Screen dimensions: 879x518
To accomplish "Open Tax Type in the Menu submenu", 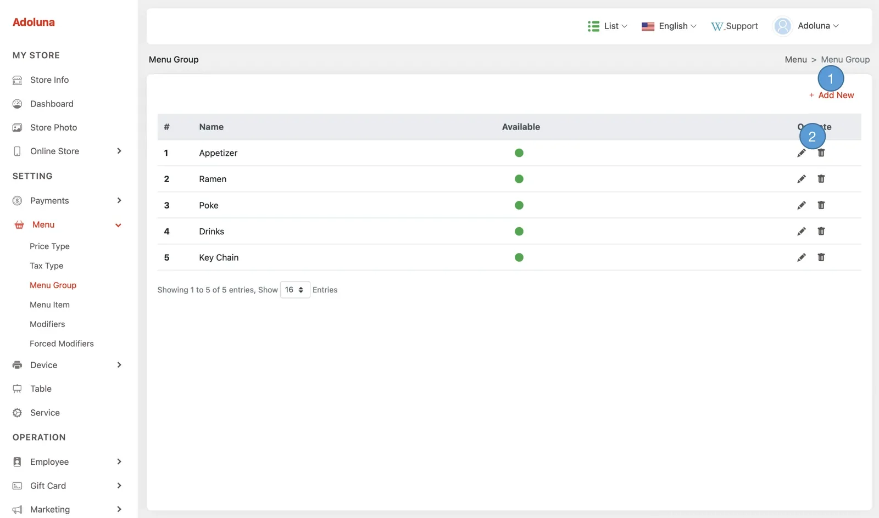I will coord(47,266).
